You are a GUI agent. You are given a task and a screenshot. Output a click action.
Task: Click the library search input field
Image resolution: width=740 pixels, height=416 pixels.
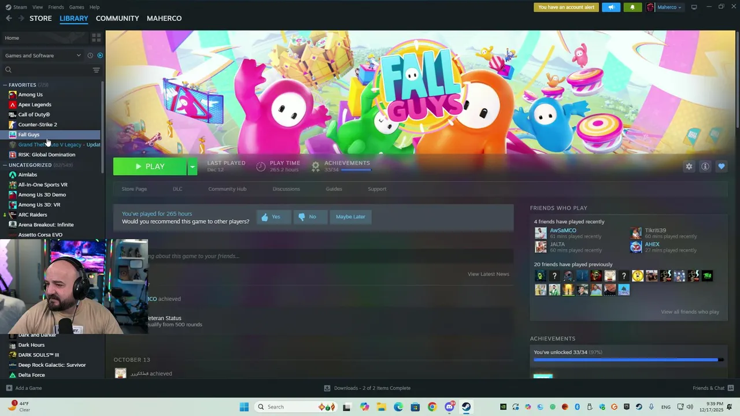(51, 70)
